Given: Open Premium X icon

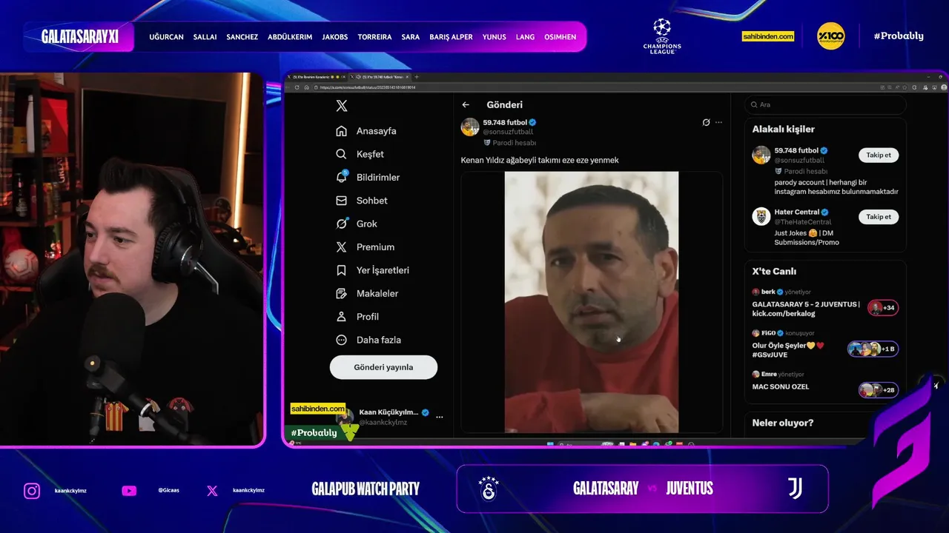Looking at the screenshot, I should 341,247.
